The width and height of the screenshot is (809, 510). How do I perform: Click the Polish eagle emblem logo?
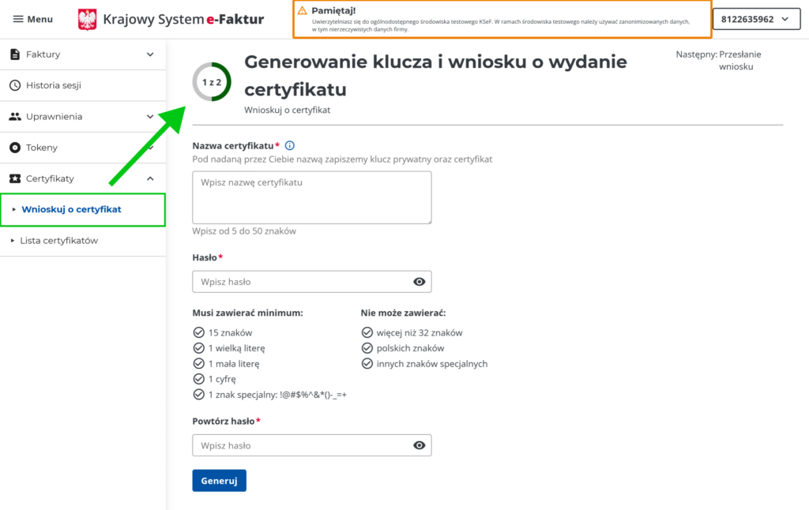(88, 19)
